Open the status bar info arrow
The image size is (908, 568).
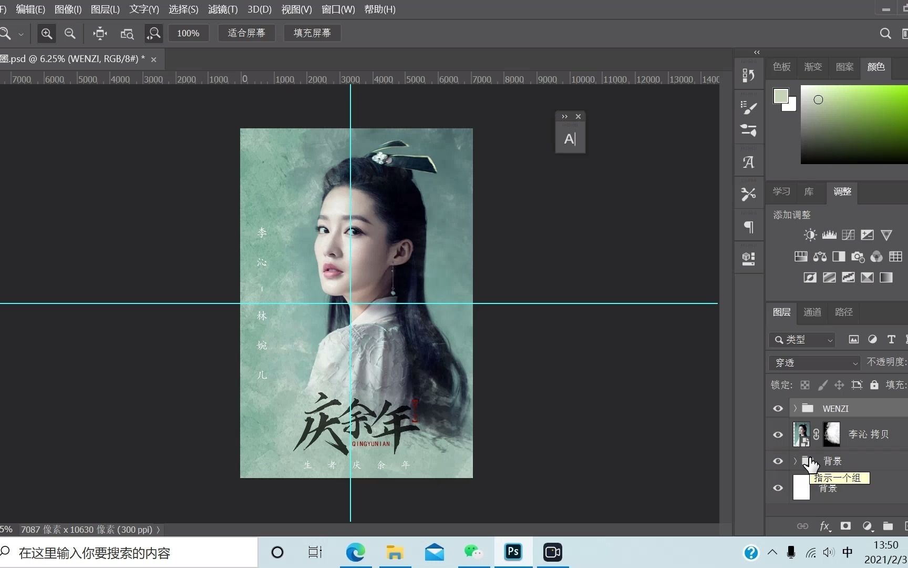(x=158, y=530)
